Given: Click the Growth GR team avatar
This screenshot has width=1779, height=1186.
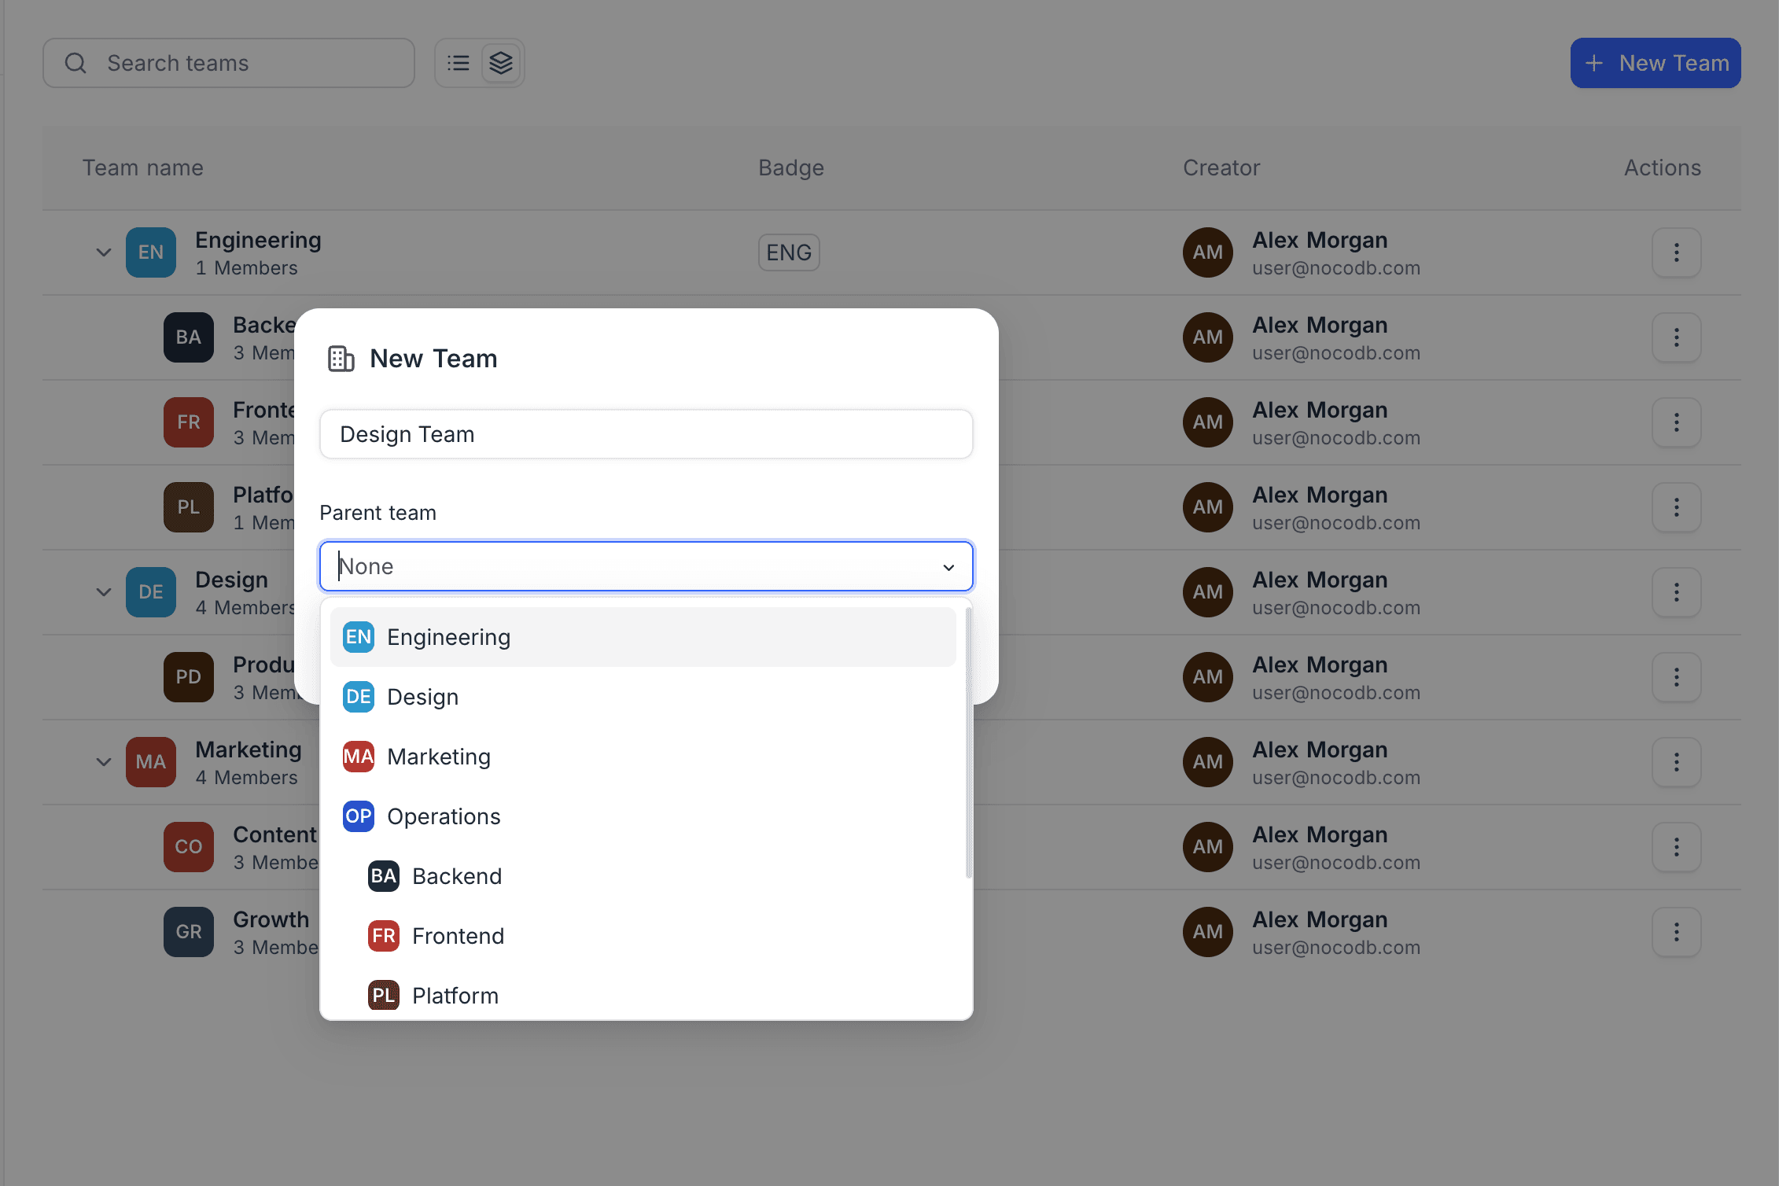Looking at the screenshot, I should pyautogui.click(x=189, y=932).
